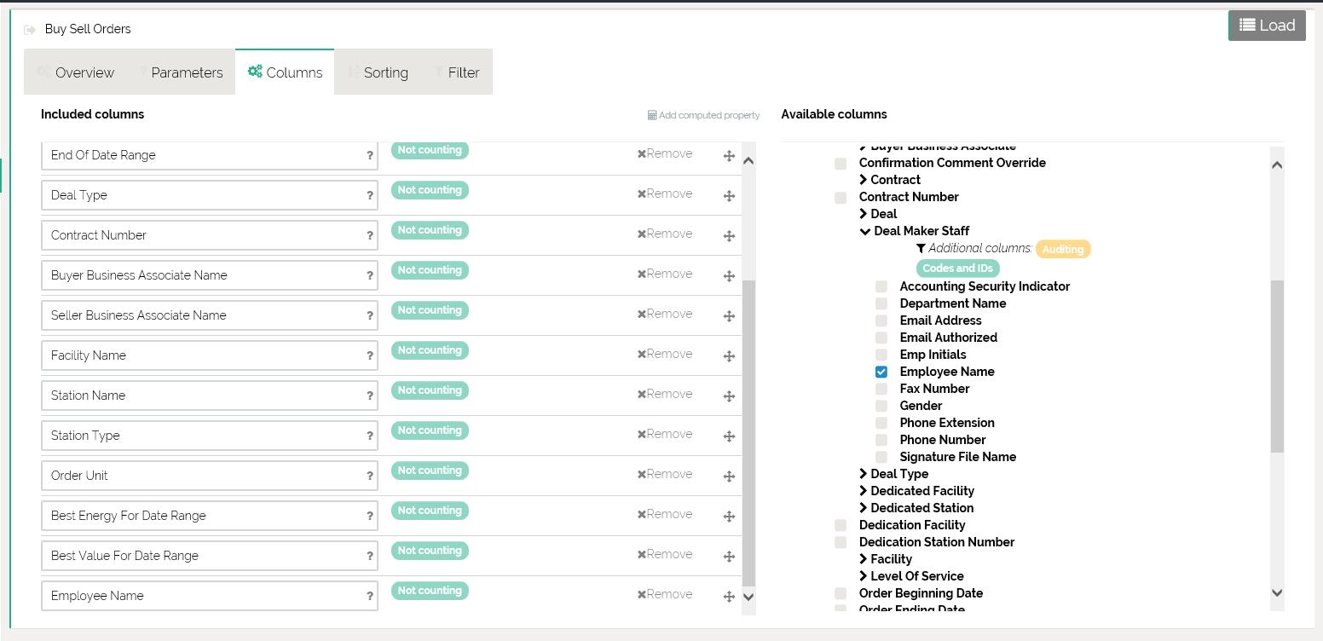Viewport: 1323px width, 641px height.
Task: Enable the Email Address checkbox
Action: pyautogui.click(x=881, y=320)
